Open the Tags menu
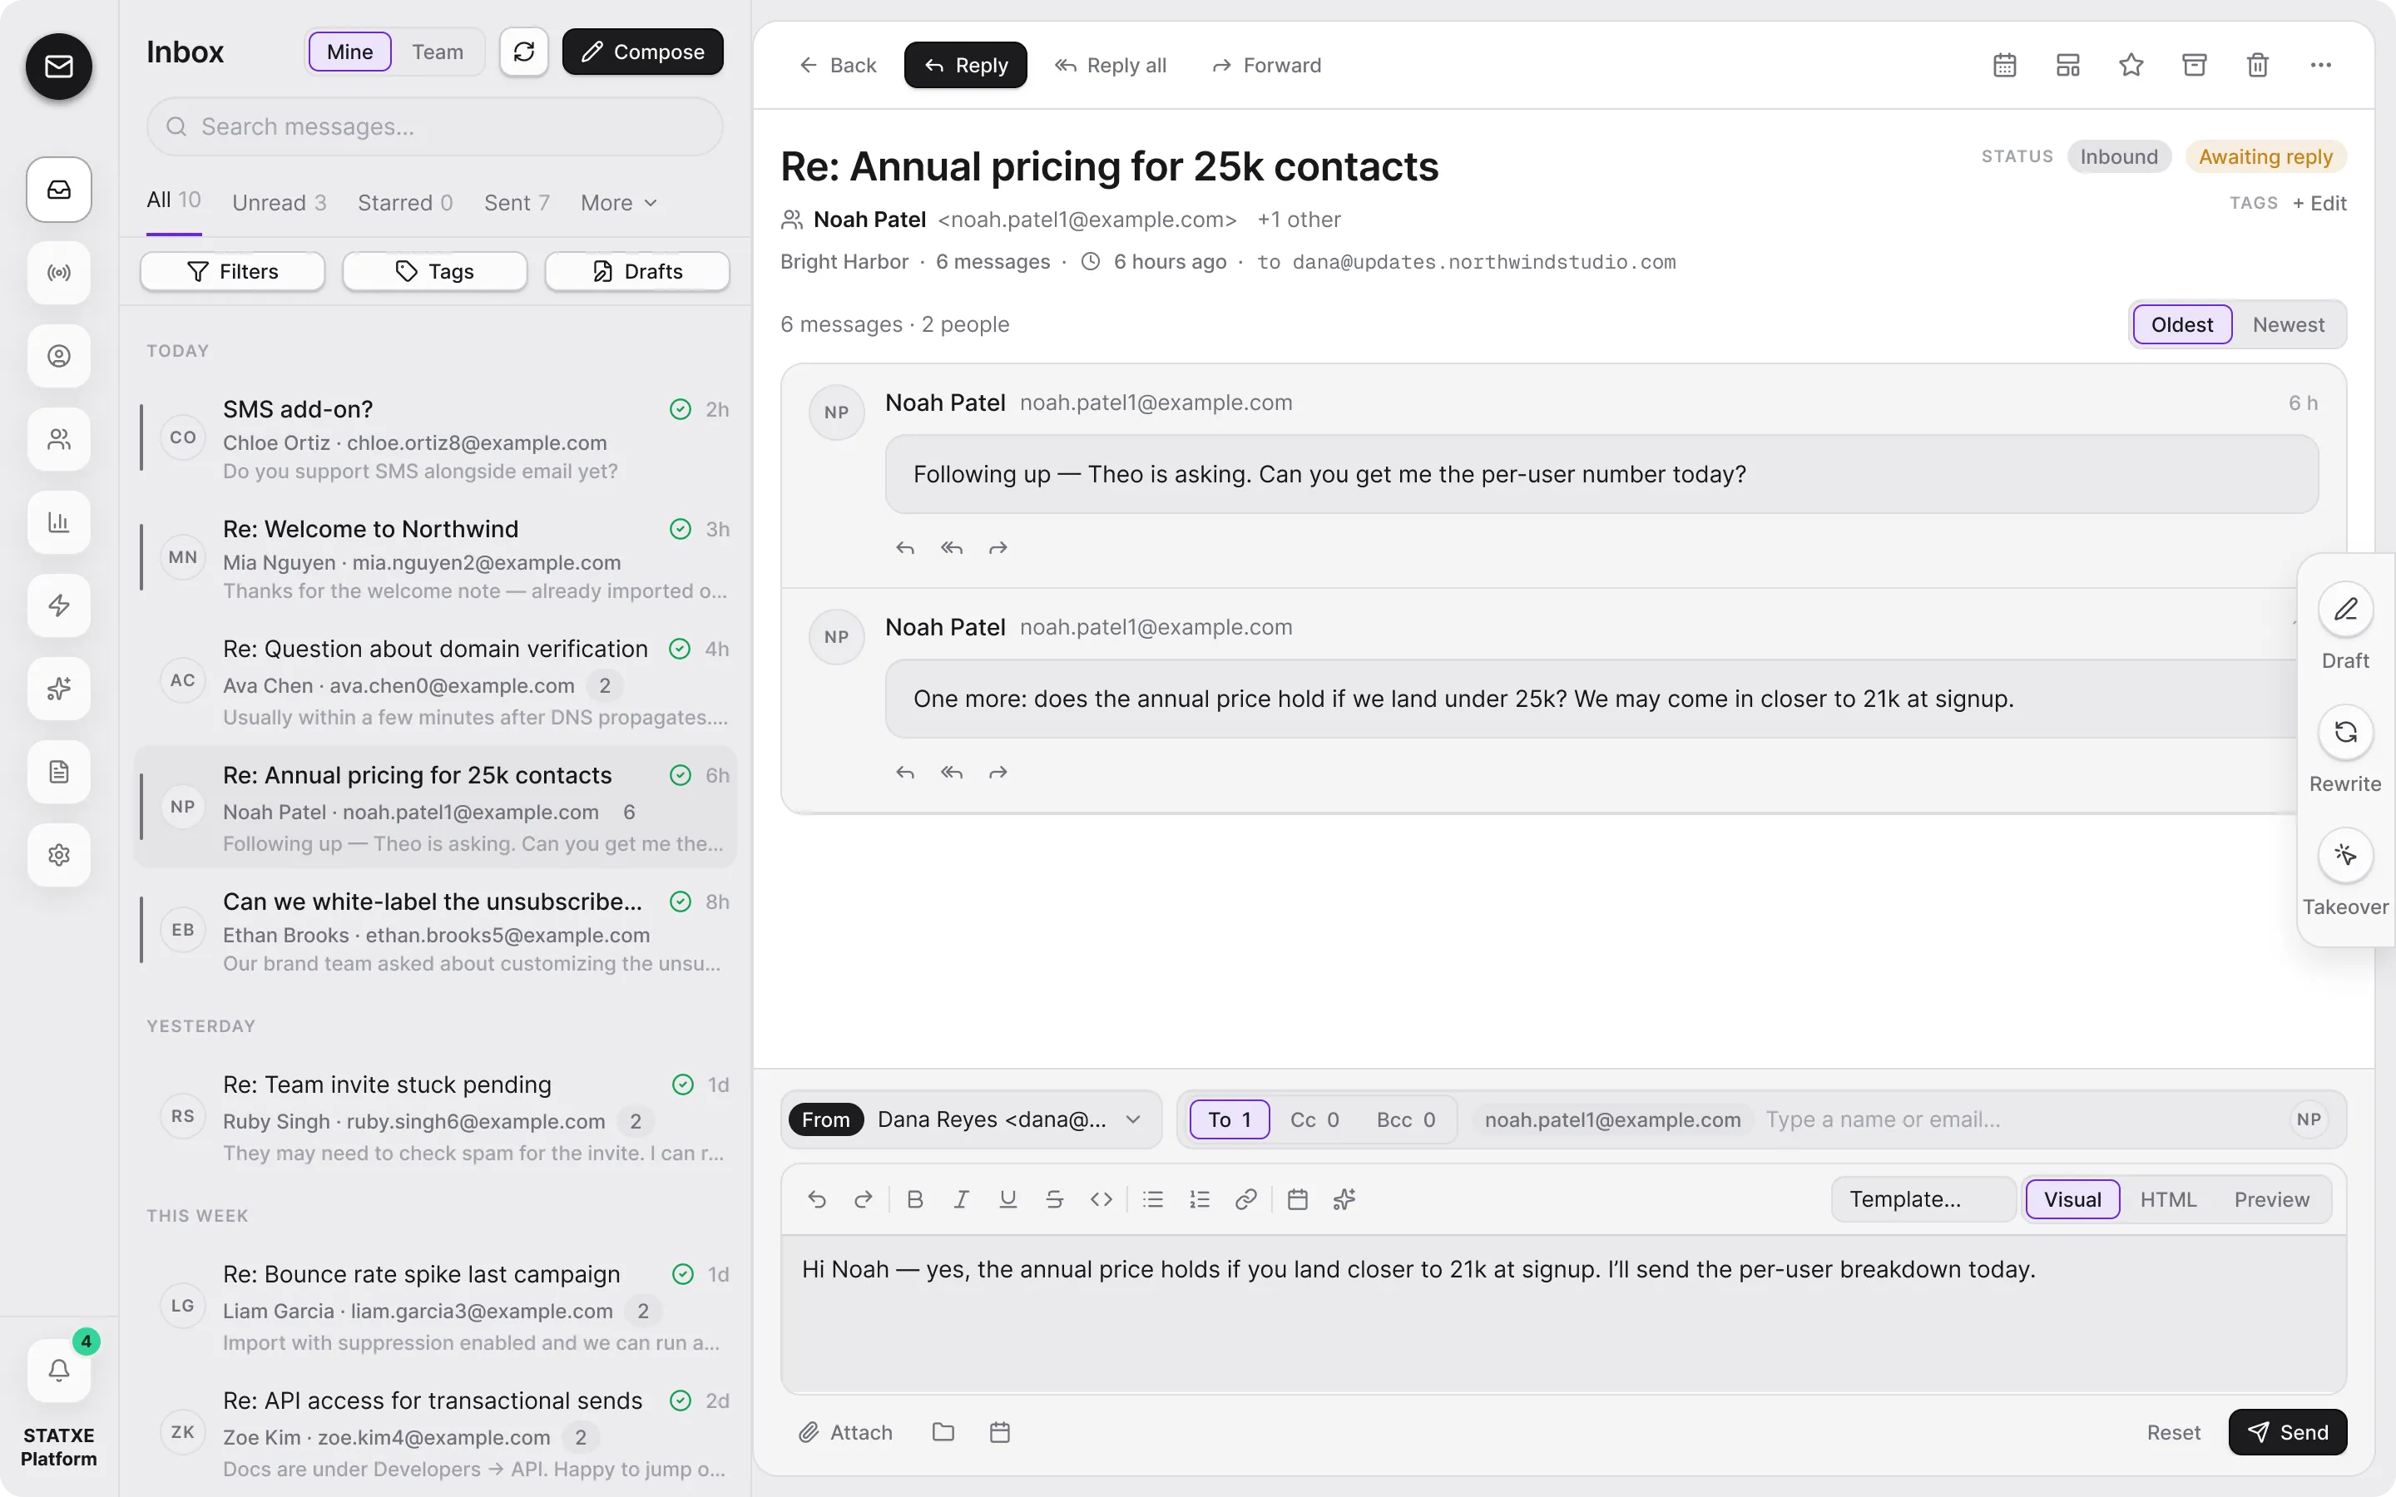The image size is (2396, 1497). pyautogui.click(x=434, y=271)
